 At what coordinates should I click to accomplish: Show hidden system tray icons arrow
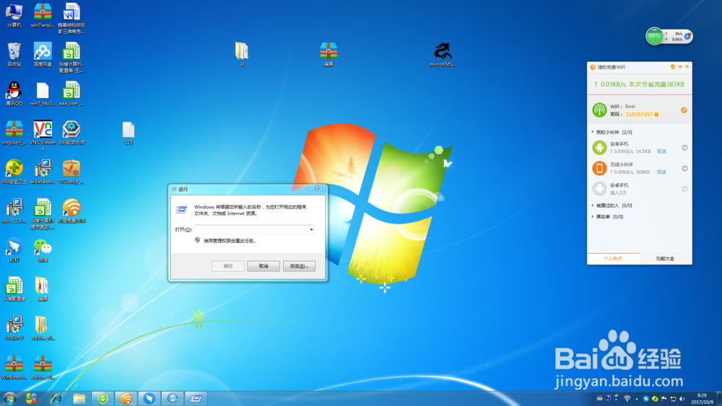tap(637, 399)
